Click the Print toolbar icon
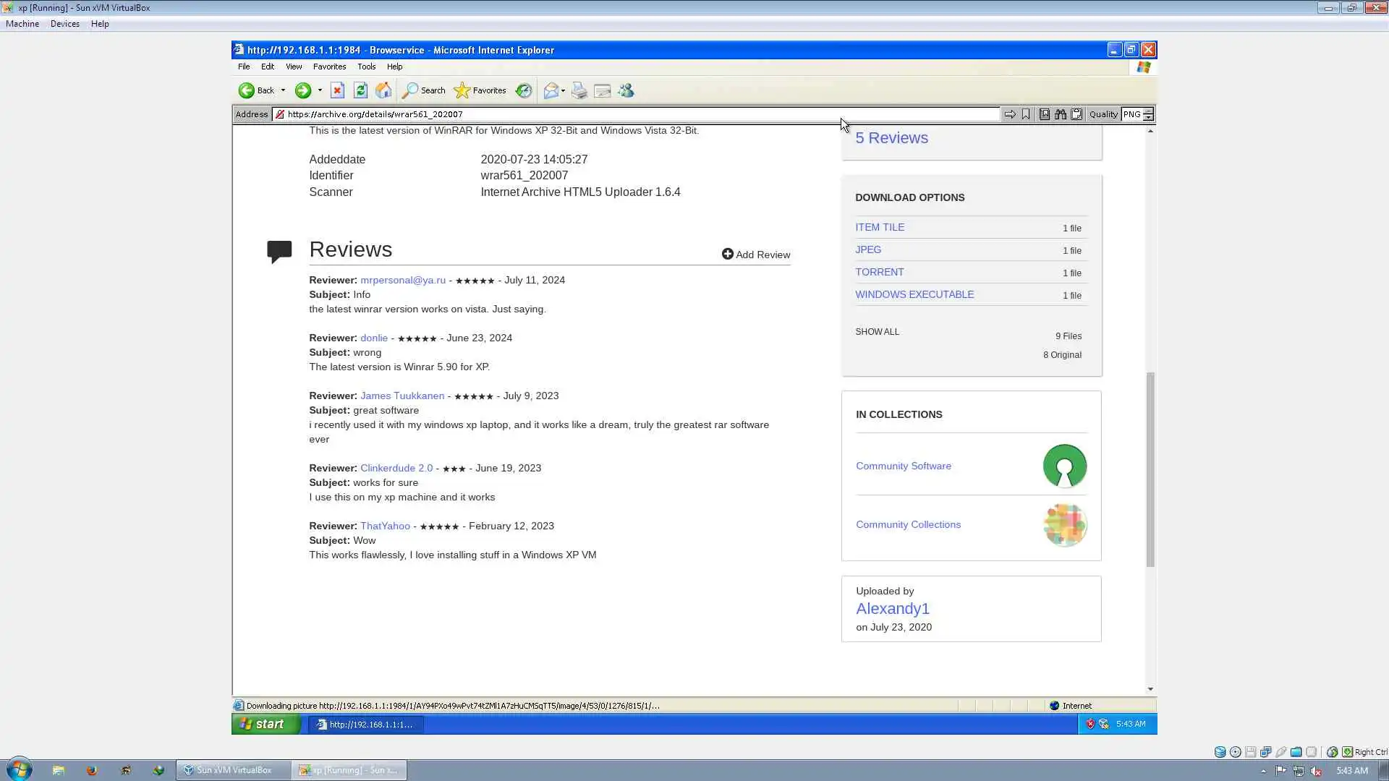 (579, 90)
